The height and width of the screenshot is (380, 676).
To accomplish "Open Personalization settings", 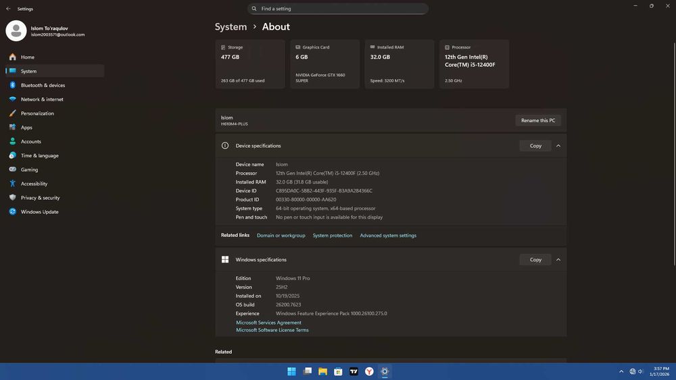I will 55,113.
